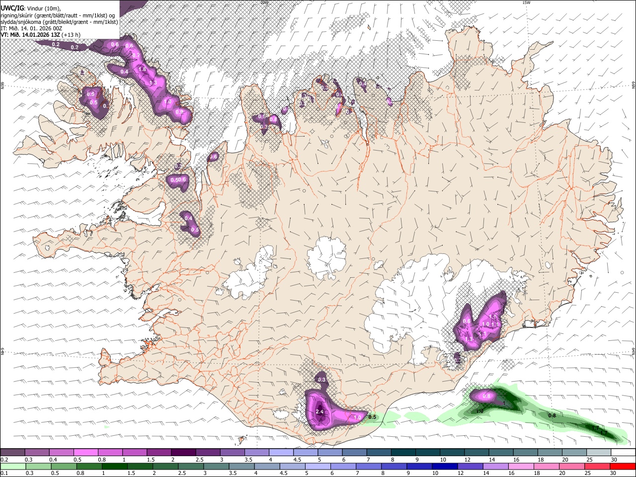Pick the dark mauve 0.2 snow scale swatch
636x477 pixels.
12,452
